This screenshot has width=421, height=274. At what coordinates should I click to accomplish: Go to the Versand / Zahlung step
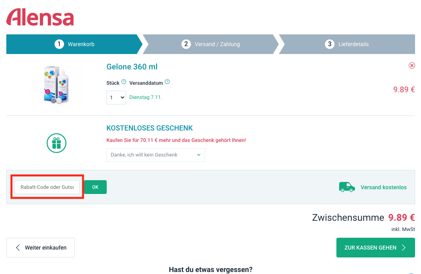click(x=211, y=44)
